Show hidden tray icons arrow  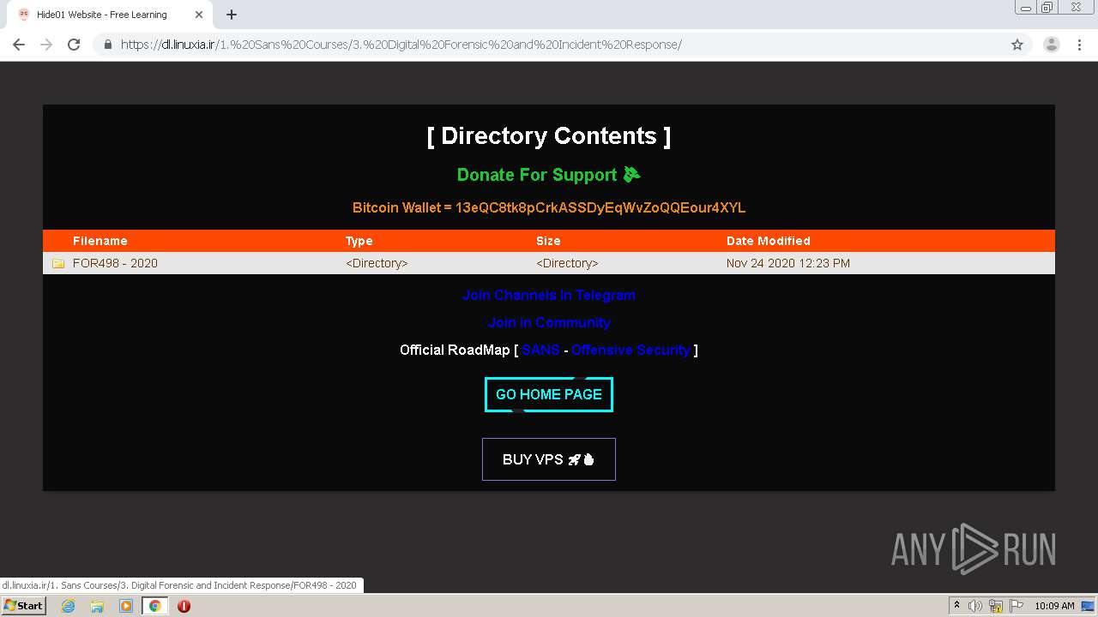(x=956, y=606)
